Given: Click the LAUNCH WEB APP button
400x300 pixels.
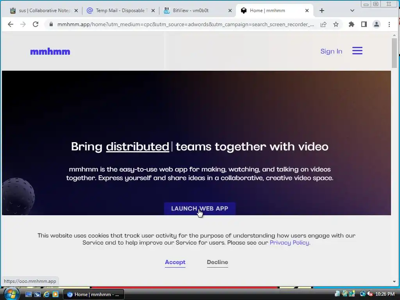Looking at the screenshot, I should (200, 209).
